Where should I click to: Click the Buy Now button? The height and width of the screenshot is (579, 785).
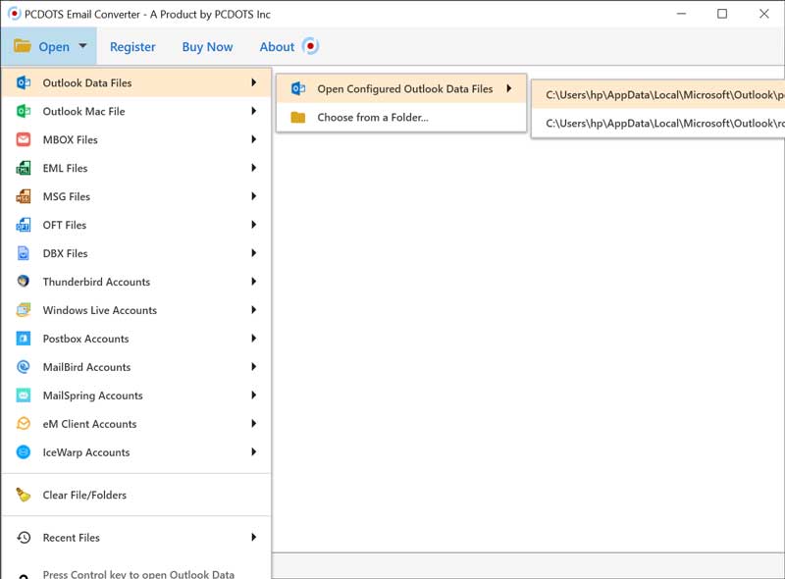(207, 46)
